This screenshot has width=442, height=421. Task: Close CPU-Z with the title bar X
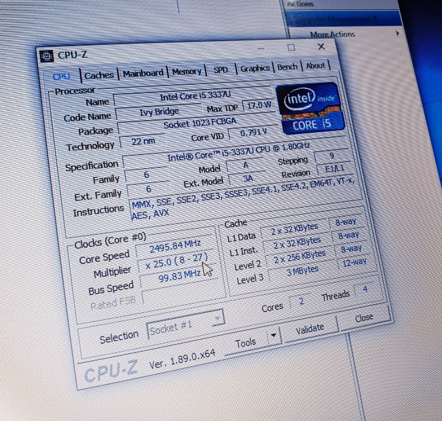(x=321, y=47)
